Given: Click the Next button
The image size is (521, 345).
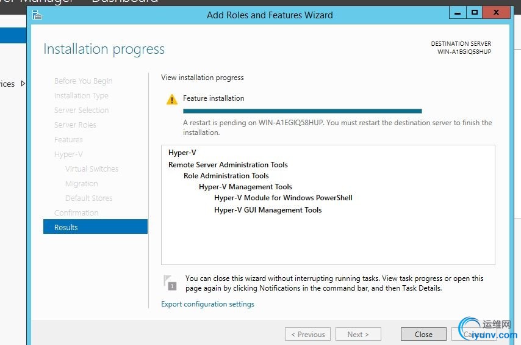Looking at the screenshot, I should point(358,335).
